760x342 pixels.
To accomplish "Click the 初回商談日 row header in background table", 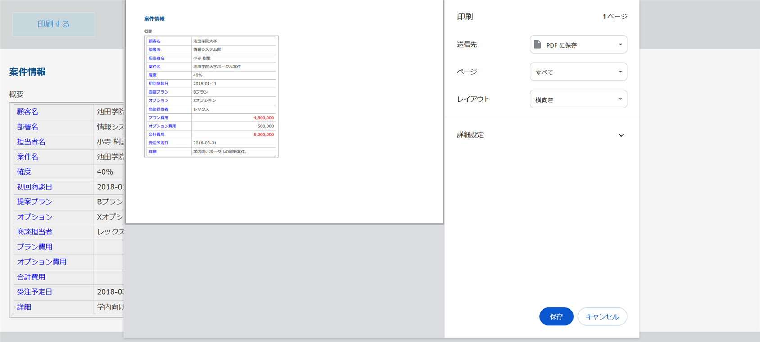I will [x=35, y=187].
